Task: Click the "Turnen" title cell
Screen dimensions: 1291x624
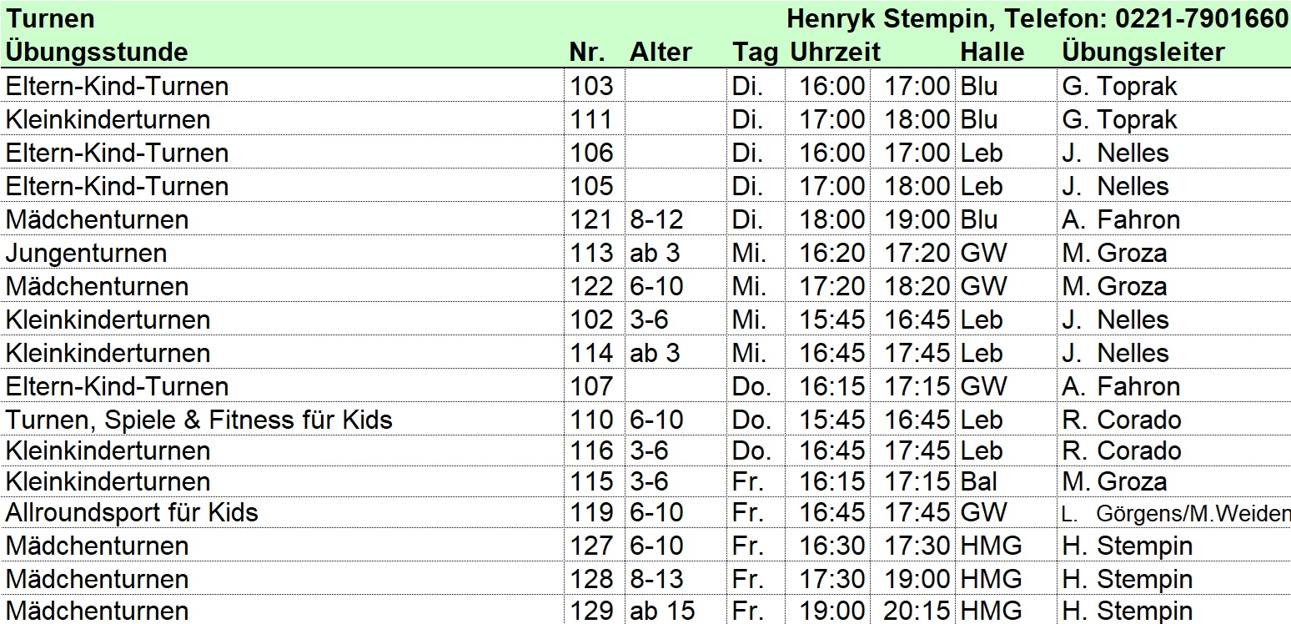Action: pyautogui.click(x=50, y=18)
